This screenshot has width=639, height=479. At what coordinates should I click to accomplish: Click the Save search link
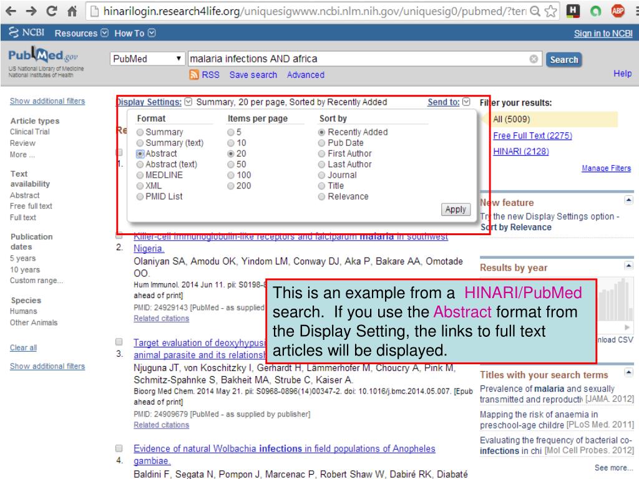pyautogui.click(x=253, y=75)
